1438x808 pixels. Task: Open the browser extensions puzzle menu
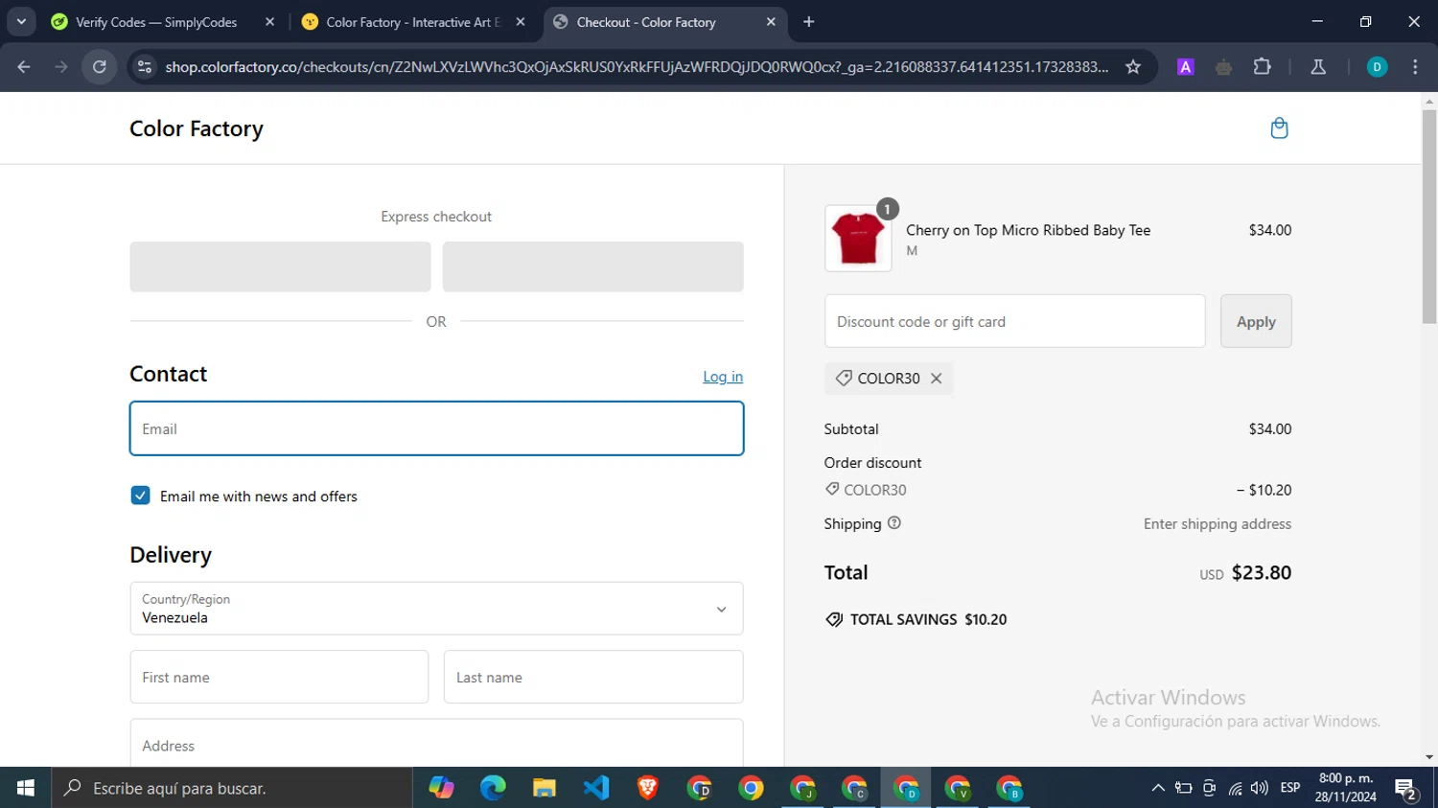(x=1263, y=67)
